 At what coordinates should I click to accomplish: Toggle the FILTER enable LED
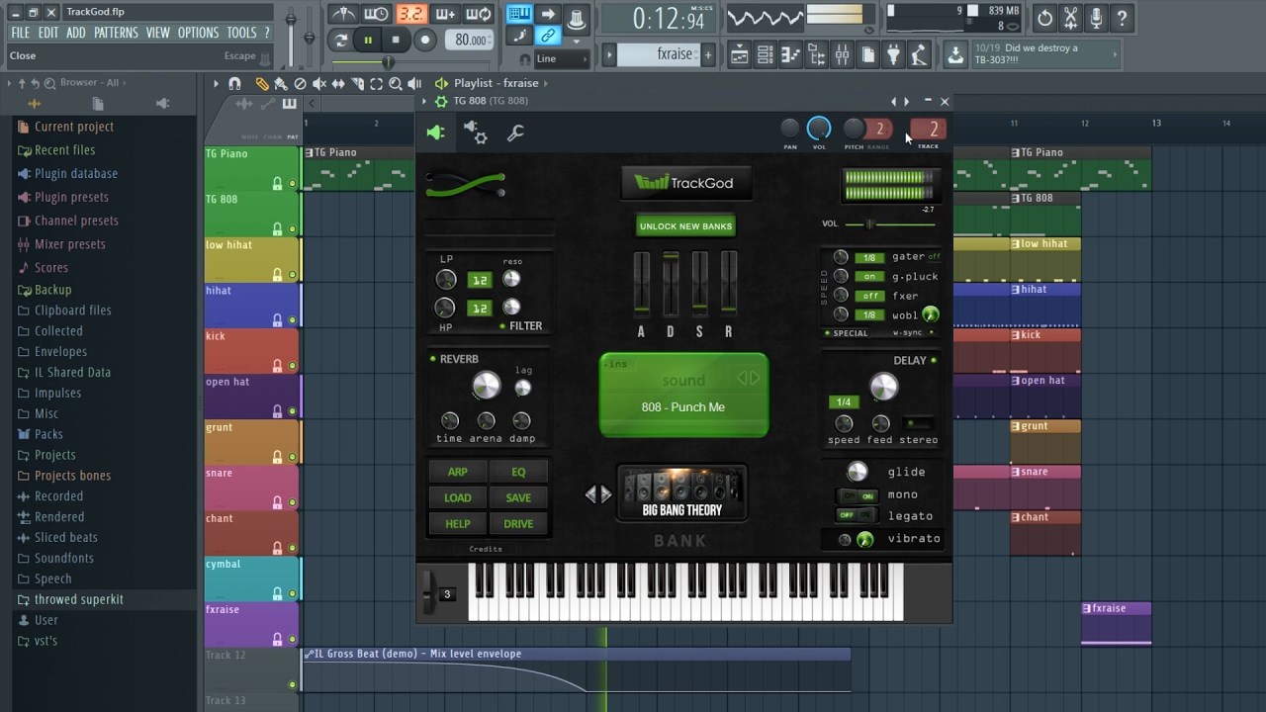coord(502,326)
